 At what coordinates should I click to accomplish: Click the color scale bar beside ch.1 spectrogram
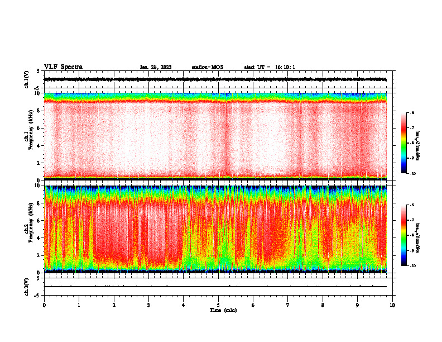tap(403, 143)
